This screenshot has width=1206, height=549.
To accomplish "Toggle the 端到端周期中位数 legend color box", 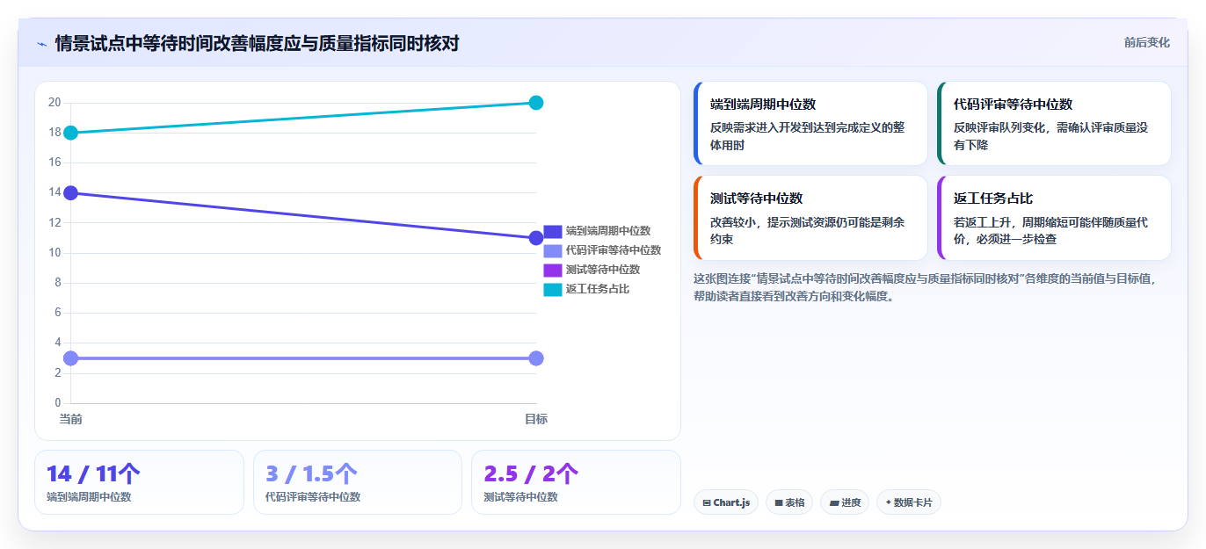I will (553, 231).
